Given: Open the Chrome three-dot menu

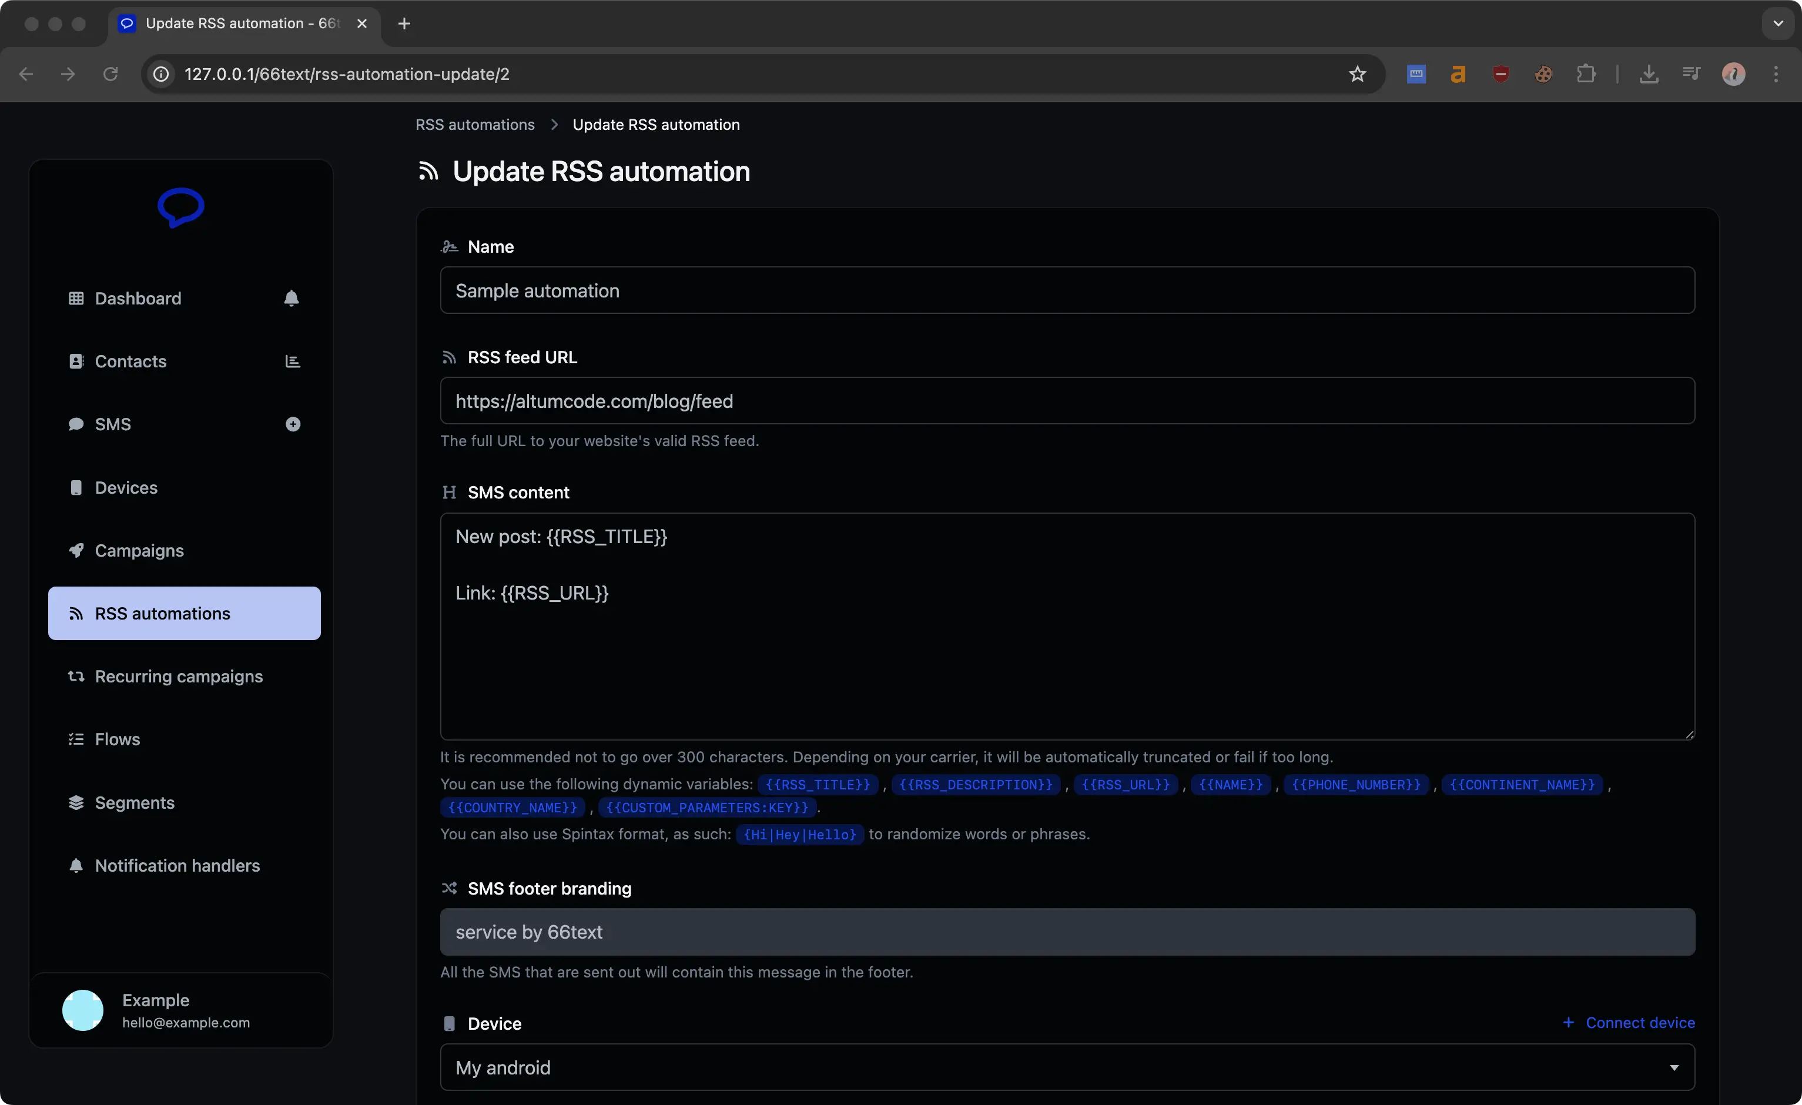Looking at the screenshot, I should (1776, 74).
